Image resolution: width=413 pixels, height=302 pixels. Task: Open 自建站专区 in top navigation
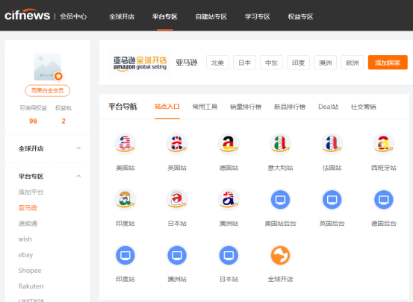click(x=211, y=16)
